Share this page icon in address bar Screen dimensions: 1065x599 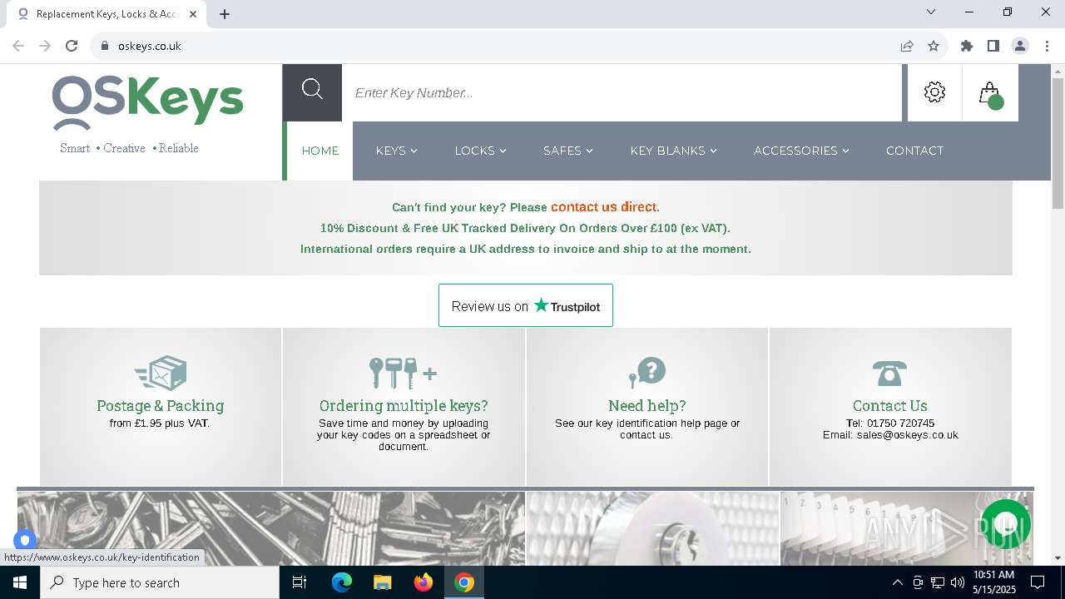click(x=907, y=46)
